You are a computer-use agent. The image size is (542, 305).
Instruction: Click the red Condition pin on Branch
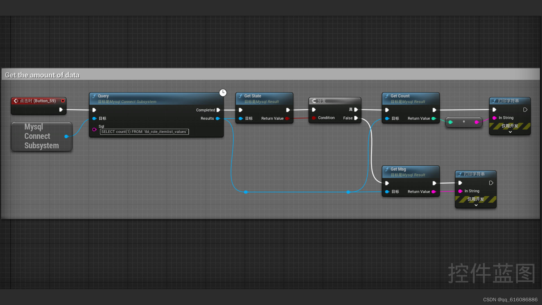(314, 118)
